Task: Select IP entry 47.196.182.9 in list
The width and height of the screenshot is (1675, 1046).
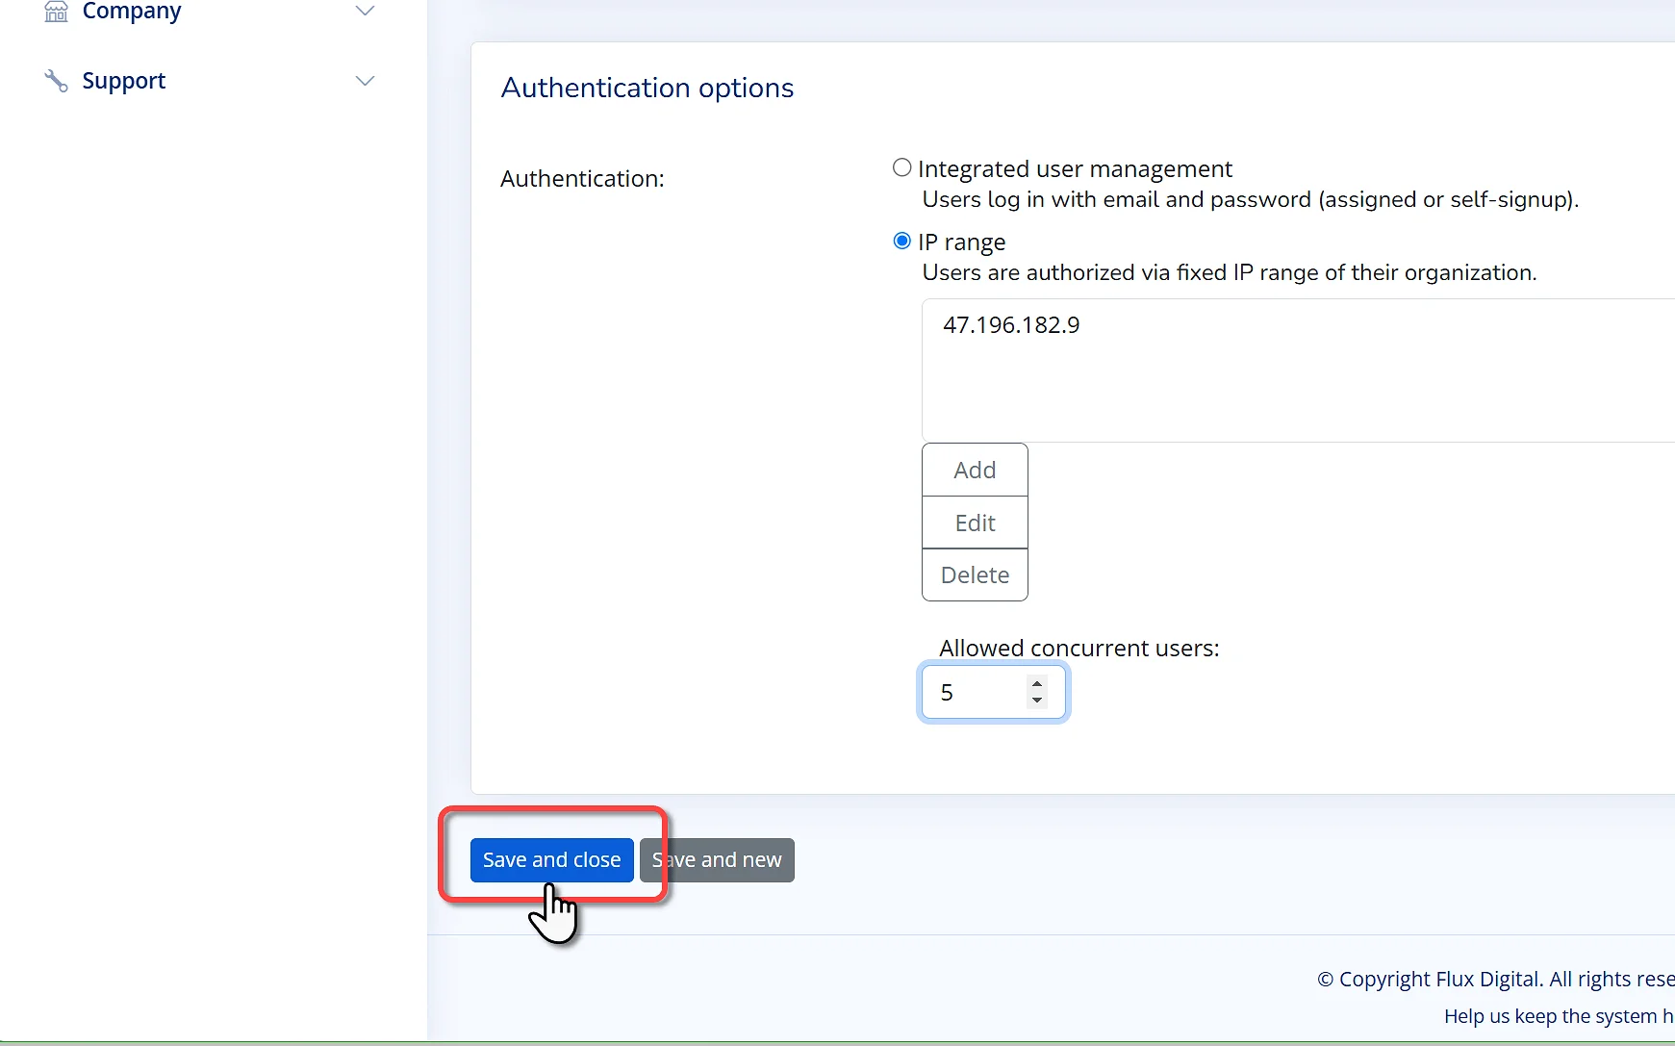Action: click(1011, 325)
